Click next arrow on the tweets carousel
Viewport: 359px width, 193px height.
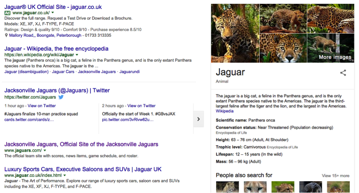pos(199,119)
